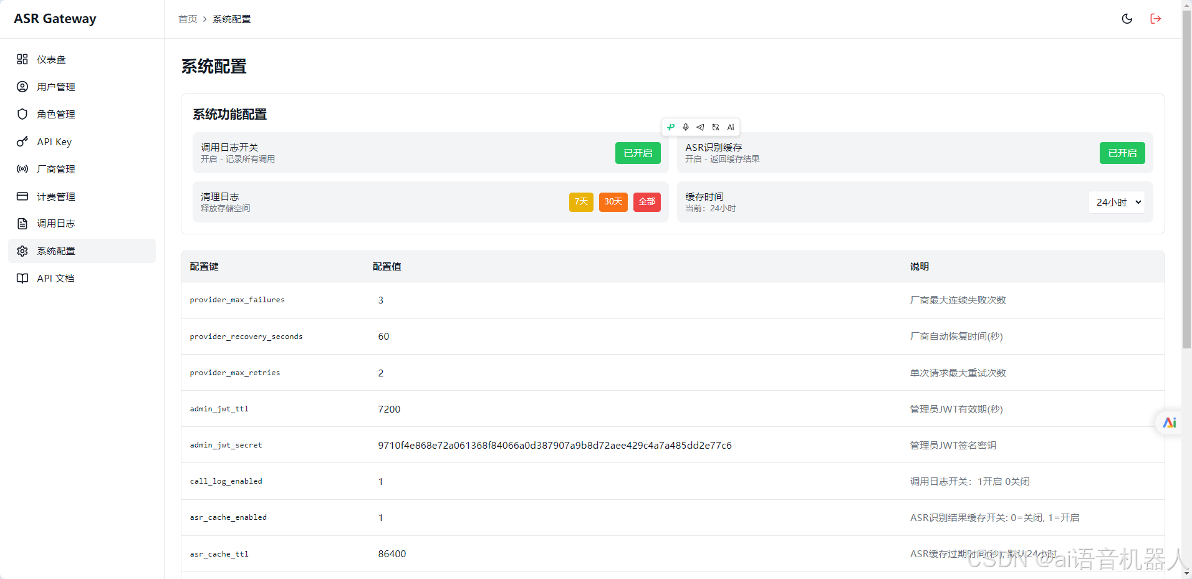Click the asr_cache_ttl value 86400

point(392,553)
